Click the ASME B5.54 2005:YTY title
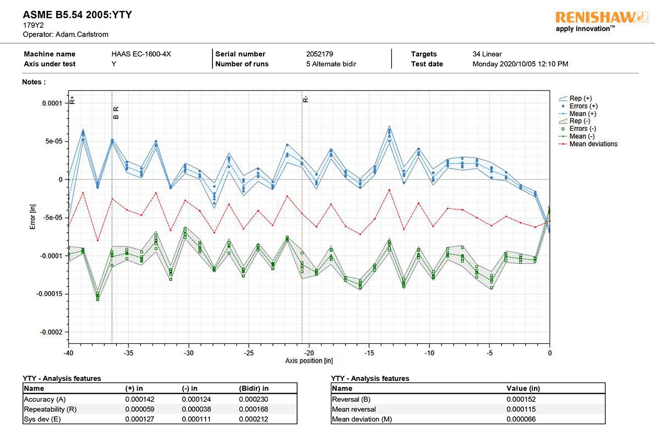 point(77,15)
